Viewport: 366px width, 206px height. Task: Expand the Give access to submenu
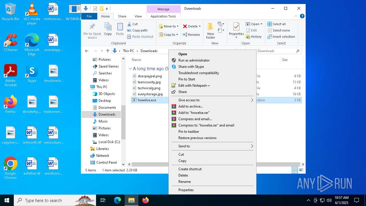coord(212,100)
